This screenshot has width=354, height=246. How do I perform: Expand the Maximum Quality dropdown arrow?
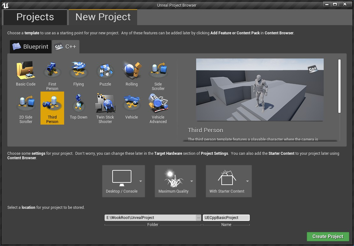(x=192, y=181)
